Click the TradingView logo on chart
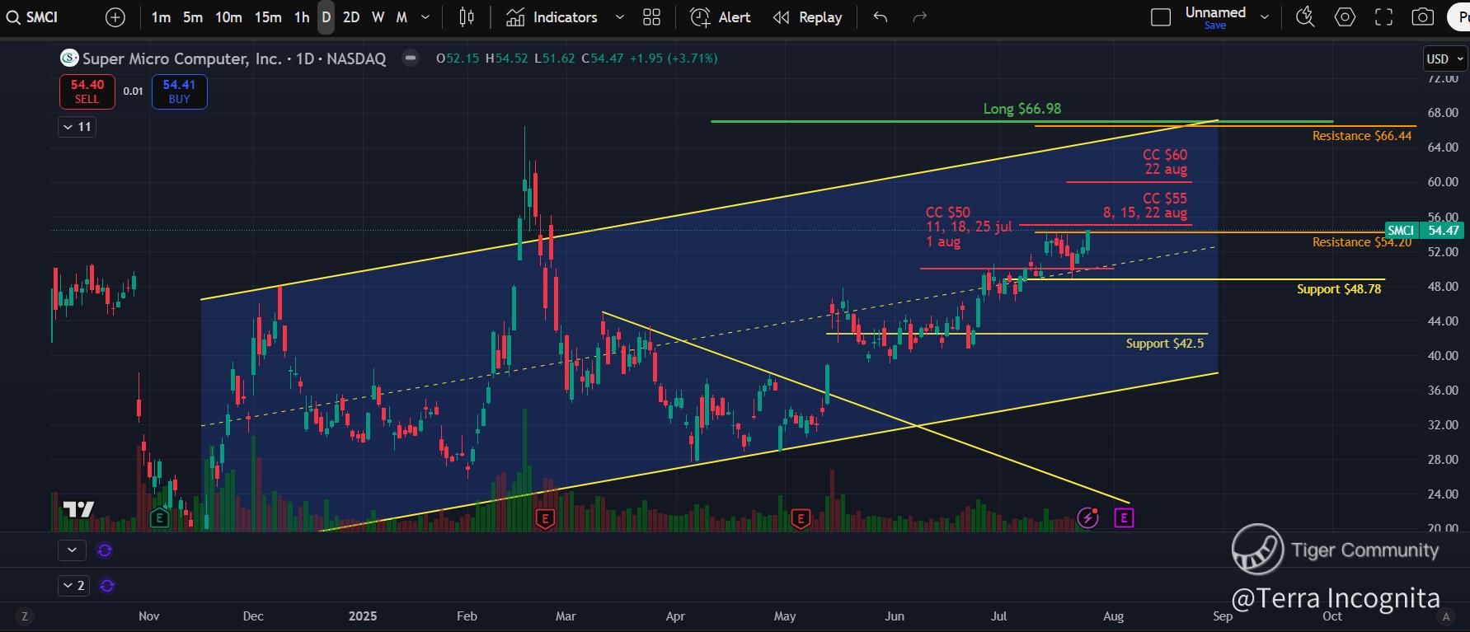This screenshot has height=632, width=1470. tap(79, 510)
